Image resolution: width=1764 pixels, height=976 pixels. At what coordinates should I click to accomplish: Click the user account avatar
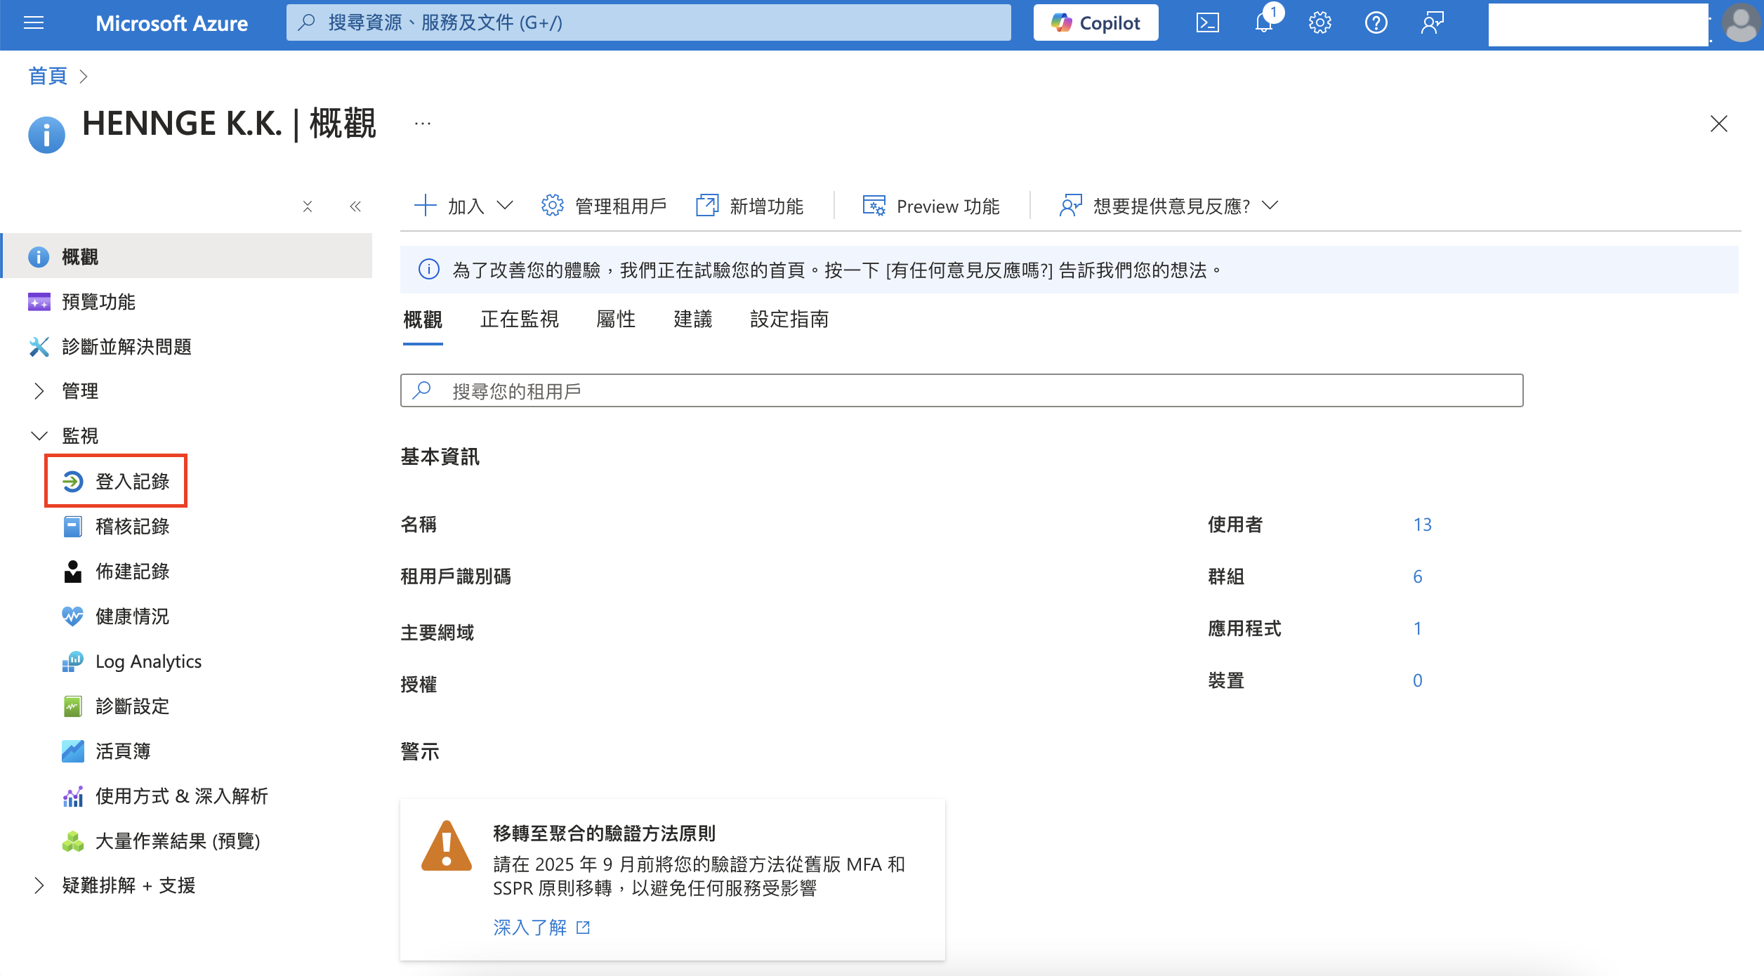pos(1741,23)
